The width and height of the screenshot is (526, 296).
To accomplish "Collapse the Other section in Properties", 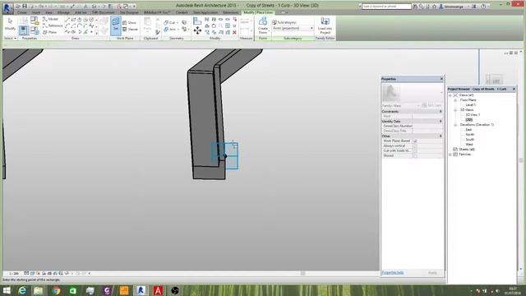I will pos(441,136).
